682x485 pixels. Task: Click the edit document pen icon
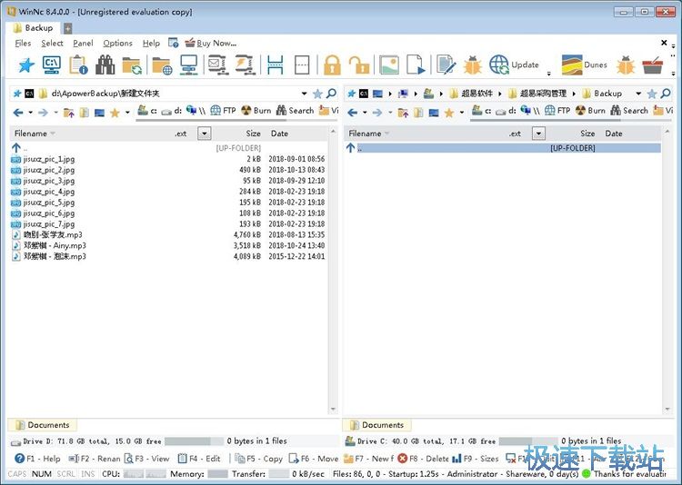[446, 64]
